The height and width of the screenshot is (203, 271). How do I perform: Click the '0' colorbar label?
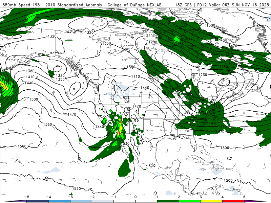click(135, 197)
